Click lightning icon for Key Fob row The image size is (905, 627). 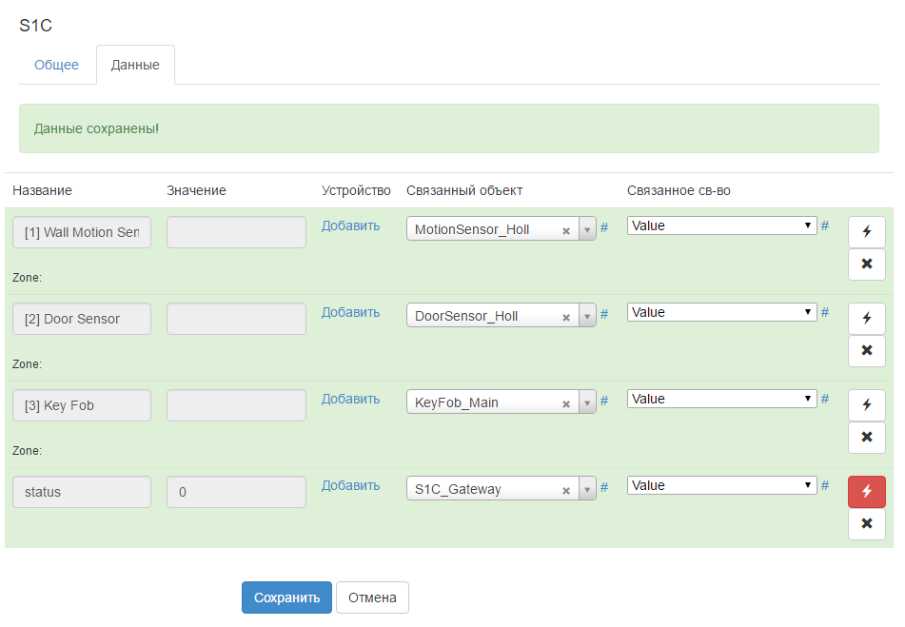click(x=866, y=405)
